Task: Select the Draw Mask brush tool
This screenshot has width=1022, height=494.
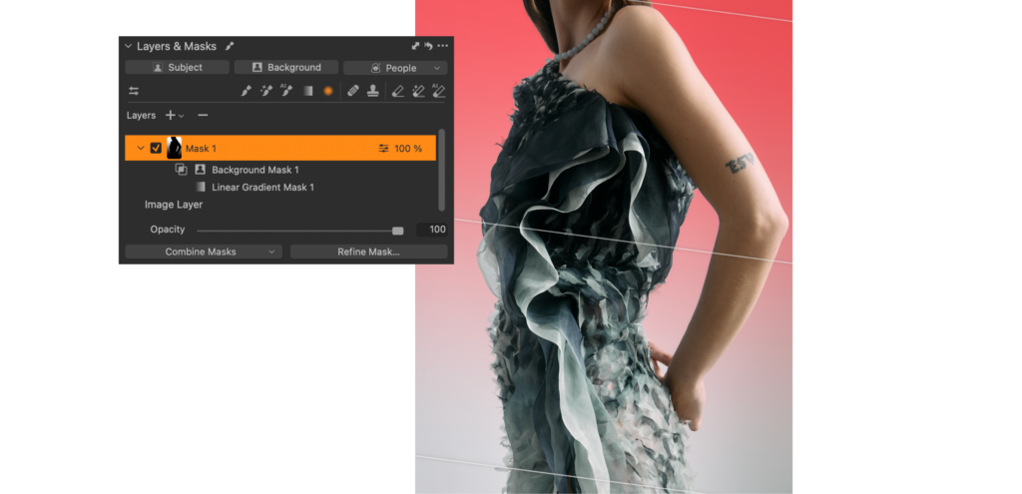Action: pyautogui.click(x=247, y=91)
